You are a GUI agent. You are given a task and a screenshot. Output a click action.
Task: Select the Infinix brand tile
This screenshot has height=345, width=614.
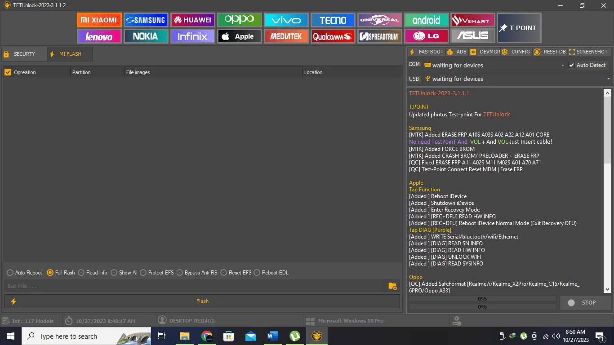tap(192, 36)
